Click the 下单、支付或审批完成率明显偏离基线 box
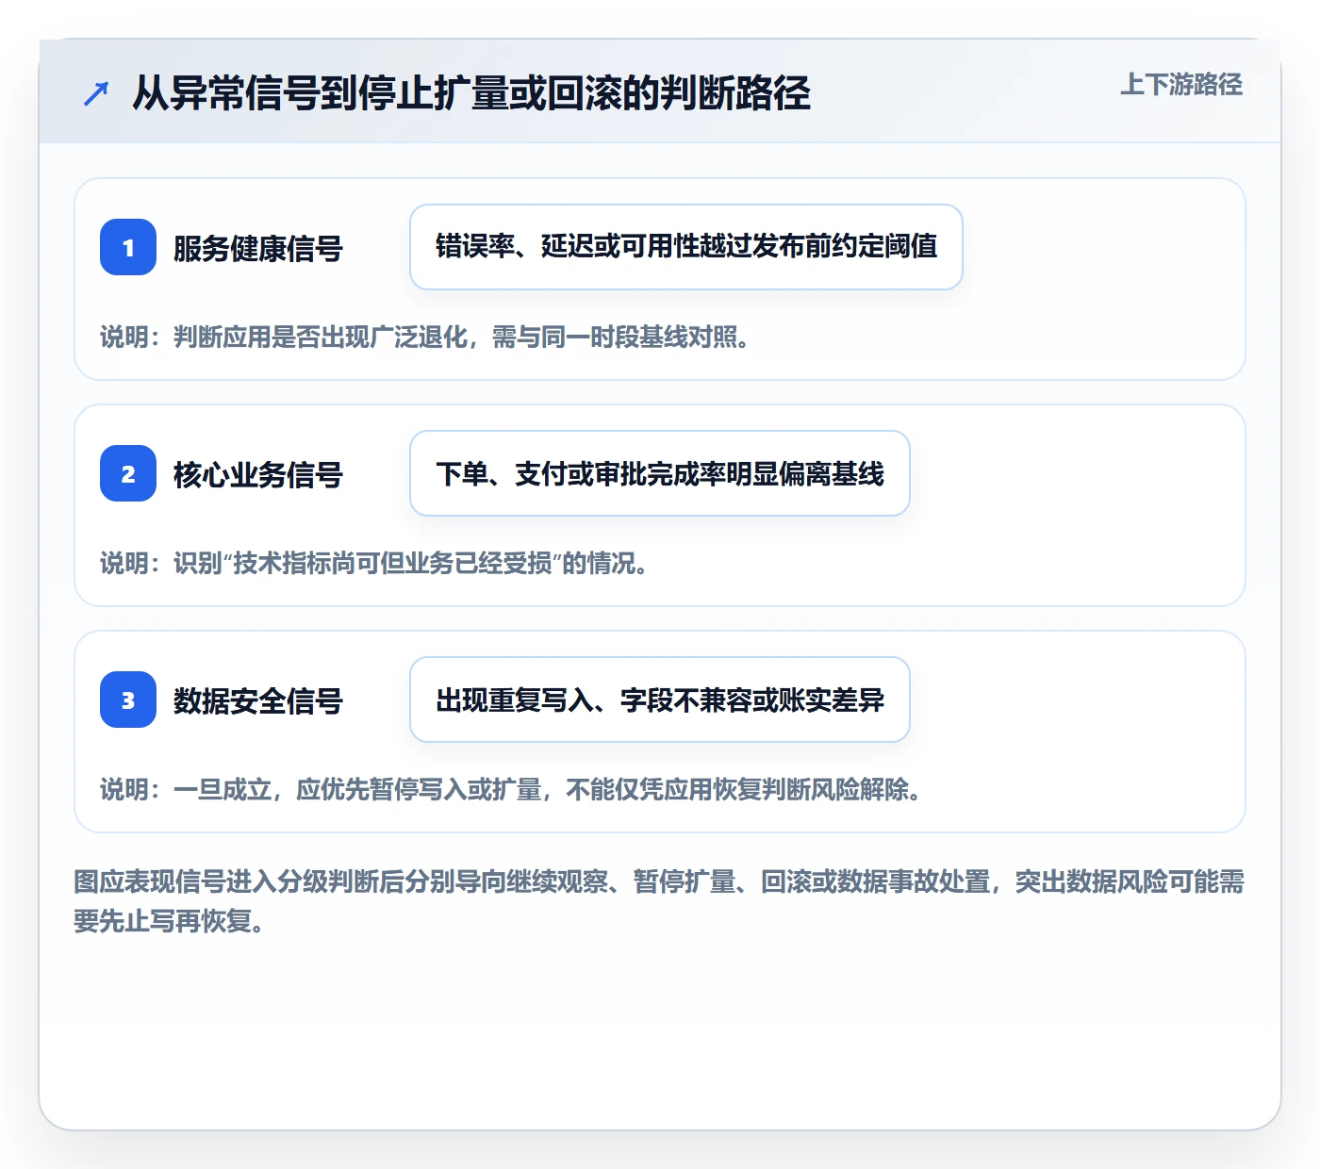The image size is (1320, 1169). (x=660, y=473)
